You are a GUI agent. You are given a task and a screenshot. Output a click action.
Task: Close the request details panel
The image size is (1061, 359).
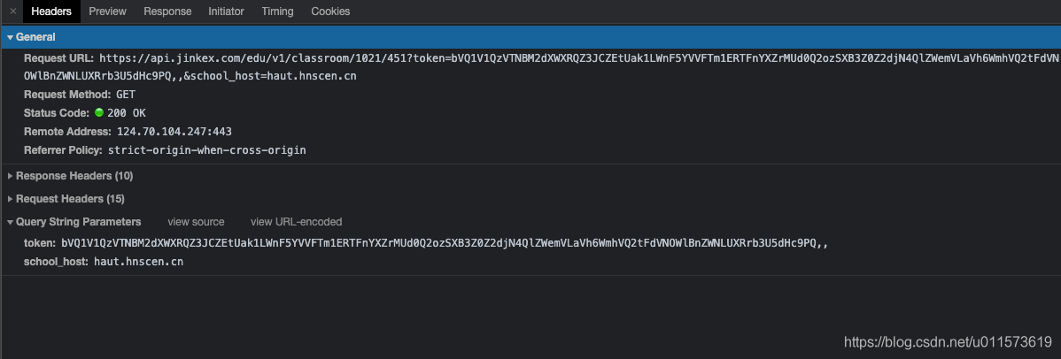tap(13, 11)
